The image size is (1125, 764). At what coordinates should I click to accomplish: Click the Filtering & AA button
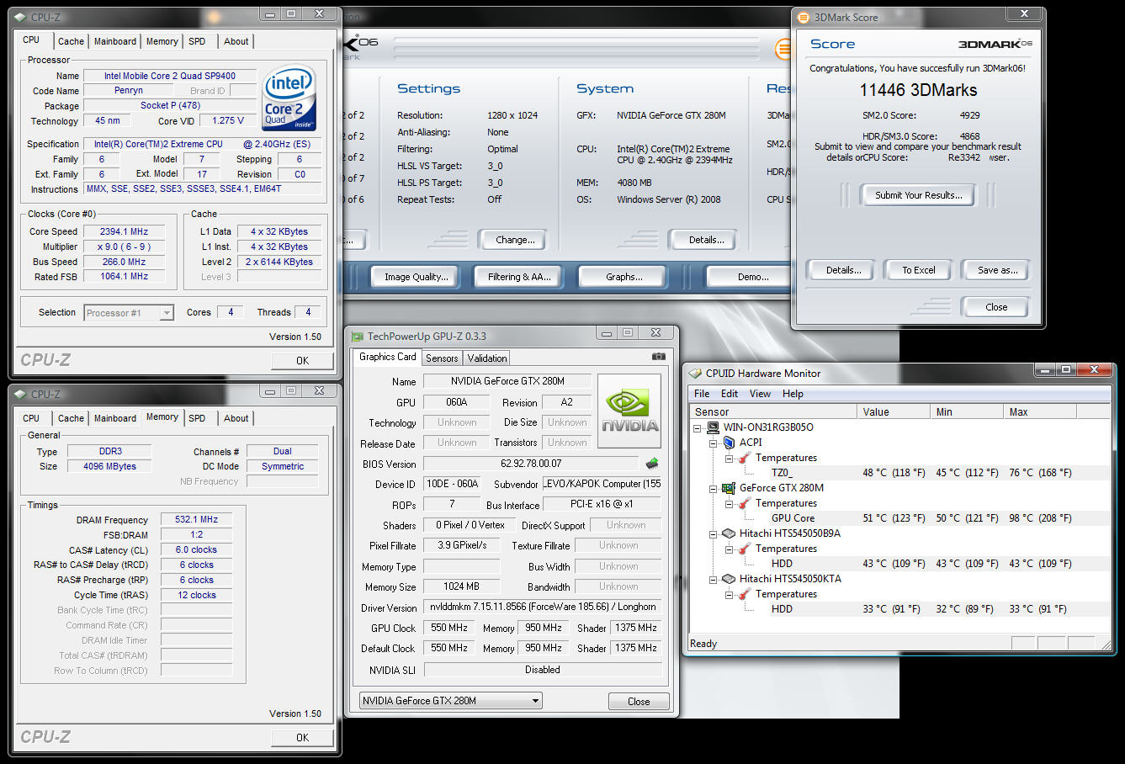pos(519,277)
